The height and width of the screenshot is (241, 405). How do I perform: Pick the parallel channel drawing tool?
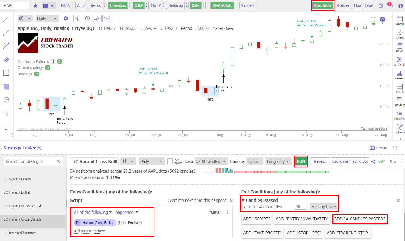[6, 59]
